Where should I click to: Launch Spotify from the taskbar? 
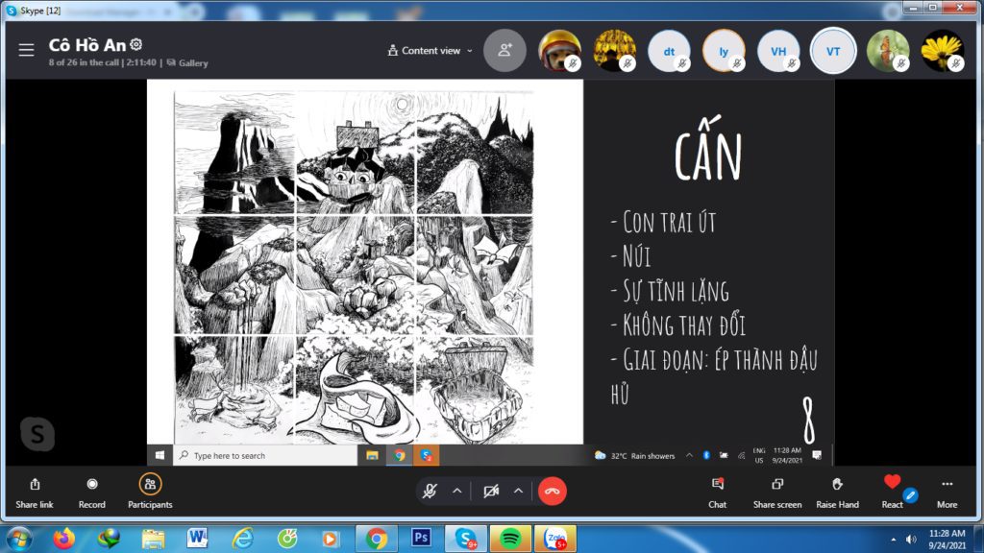coord(509,538)
